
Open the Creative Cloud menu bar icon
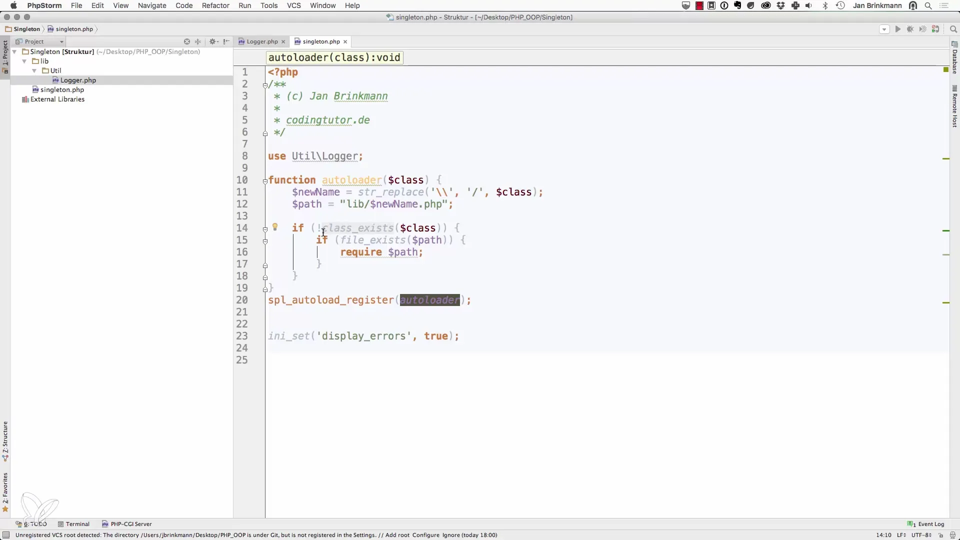click(765, 5)
